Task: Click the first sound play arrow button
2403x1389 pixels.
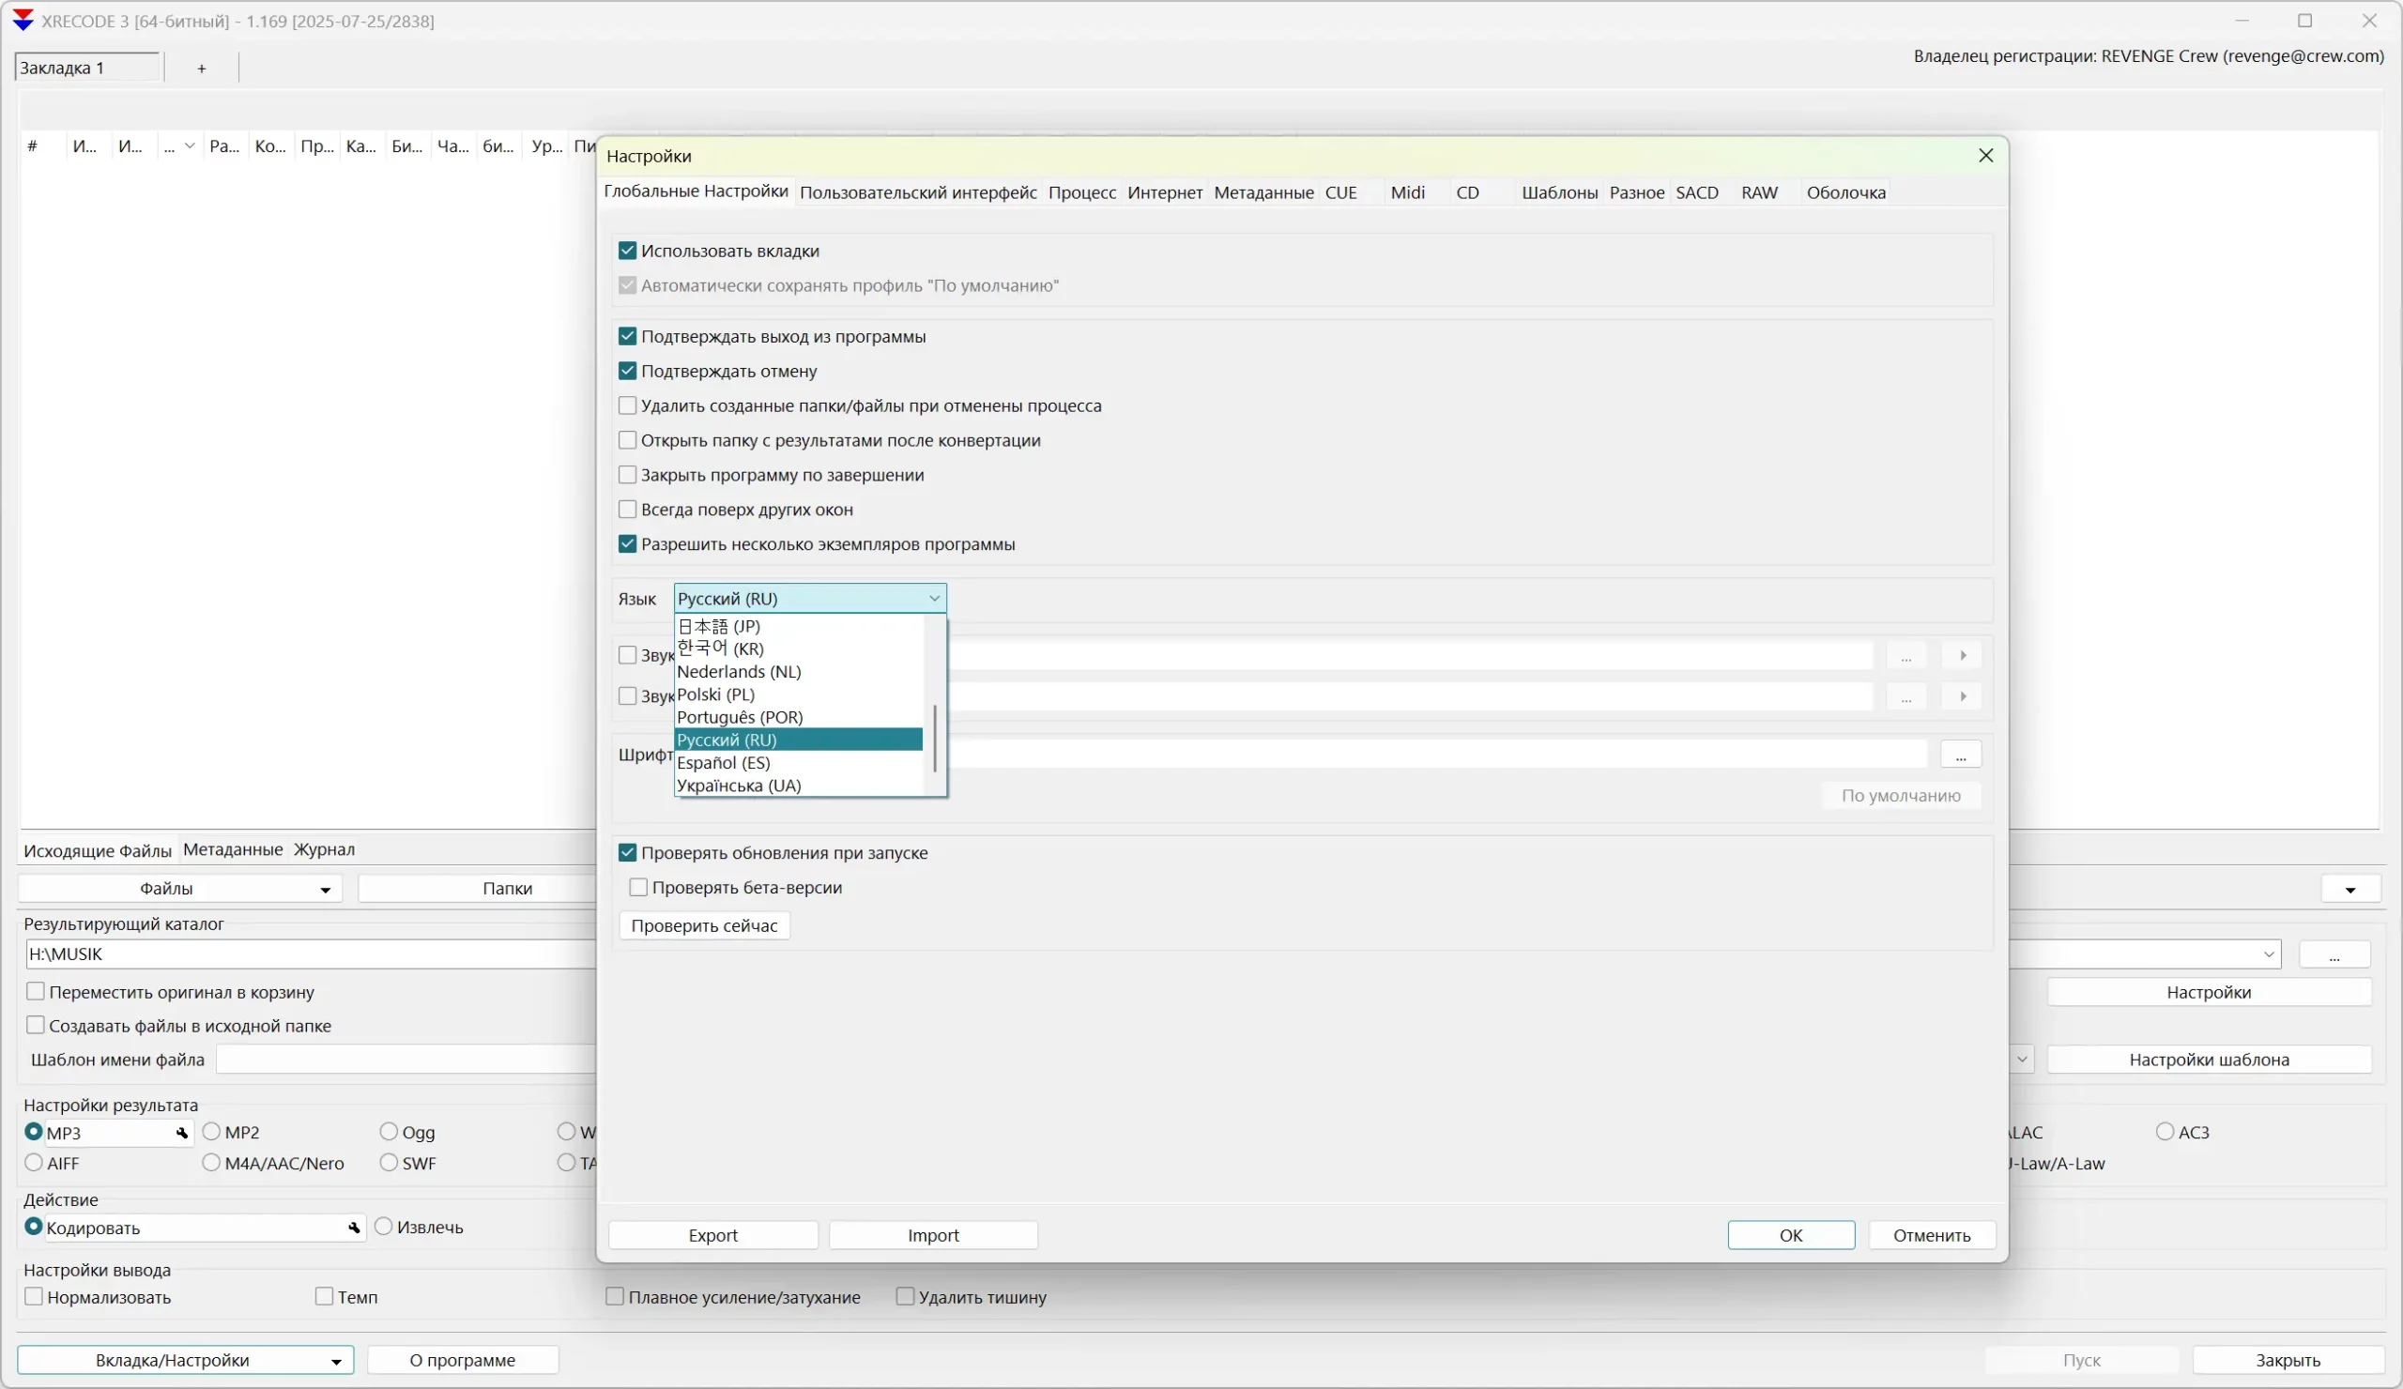Action: tap(1963, 656)
